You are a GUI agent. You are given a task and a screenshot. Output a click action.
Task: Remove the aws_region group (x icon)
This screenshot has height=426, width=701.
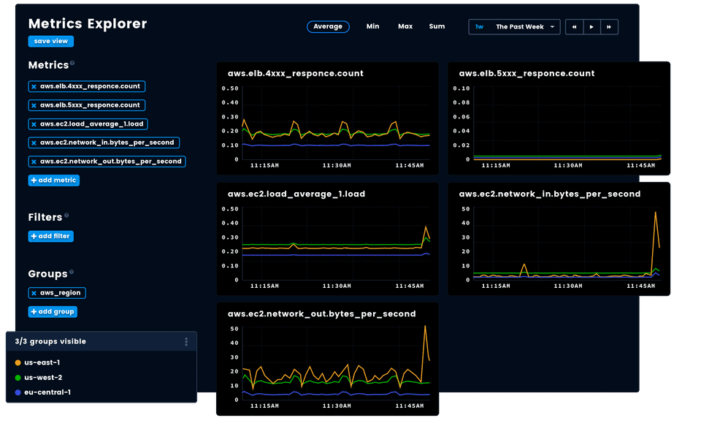[34, 294]
